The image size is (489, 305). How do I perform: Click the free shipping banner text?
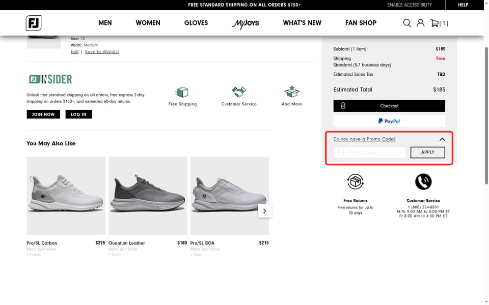click(x=244, y=5)
